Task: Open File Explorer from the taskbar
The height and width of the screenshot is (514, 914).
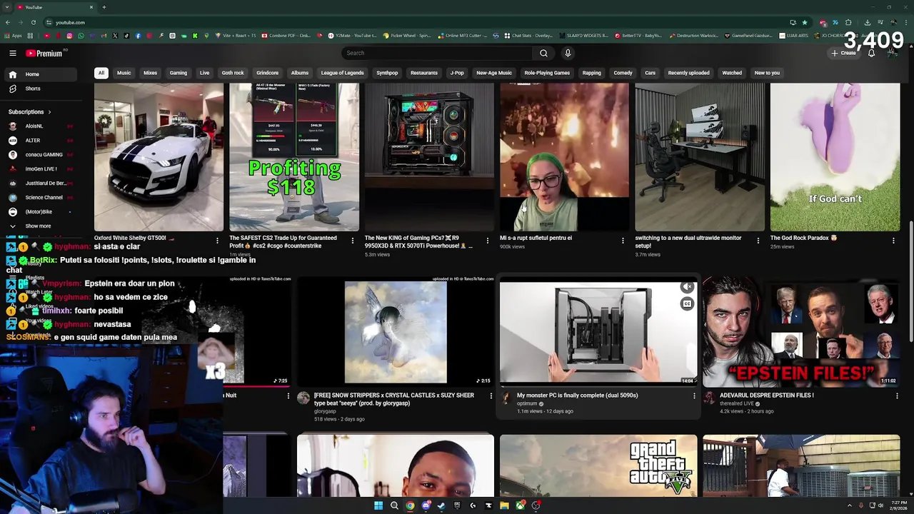Action: (x=504, y=505)
